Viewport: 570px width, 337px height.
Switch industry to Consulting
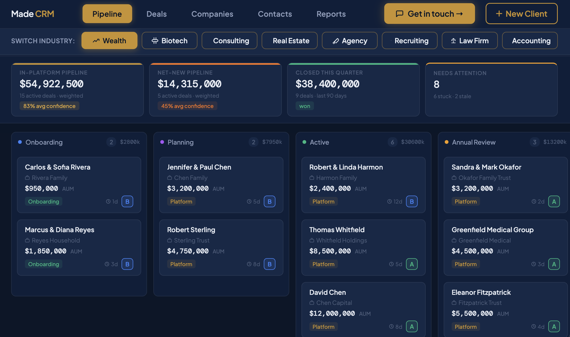[230, 41]
